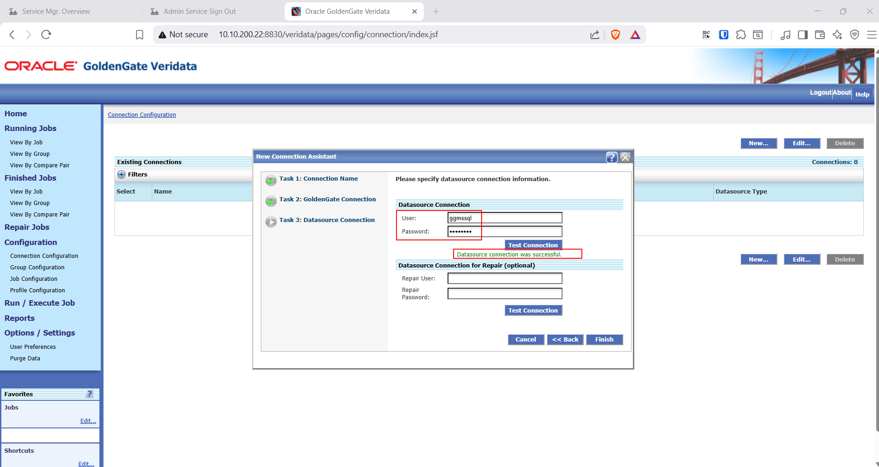Click the top New... button

(758, 143)
